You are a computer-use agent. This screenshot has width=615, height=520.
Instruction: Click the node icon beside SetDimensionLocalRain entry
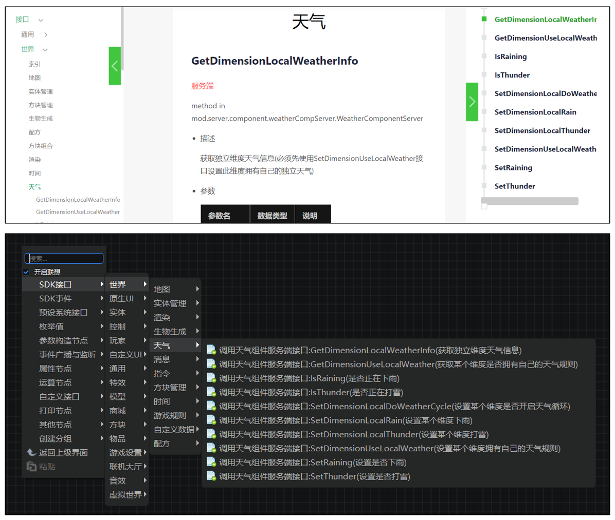tap(211, 420)
